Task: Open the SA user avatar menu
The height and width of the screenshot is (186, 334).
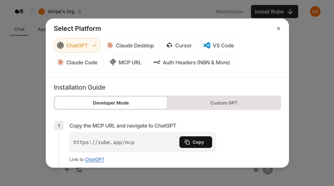Action: pos(315,12)
